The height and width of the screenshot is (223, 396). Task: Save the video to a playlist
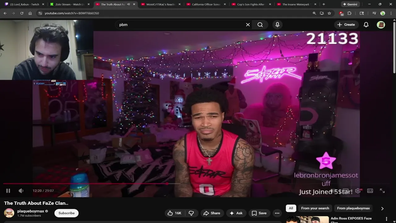click(x=259, y=213)
